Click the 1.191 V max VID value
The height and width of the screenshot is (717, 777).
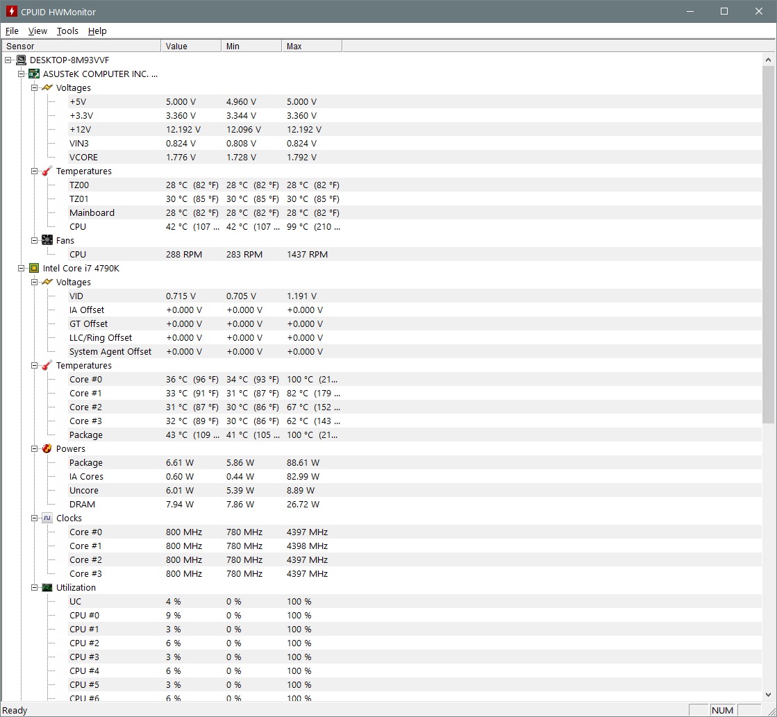coord(301,296)
